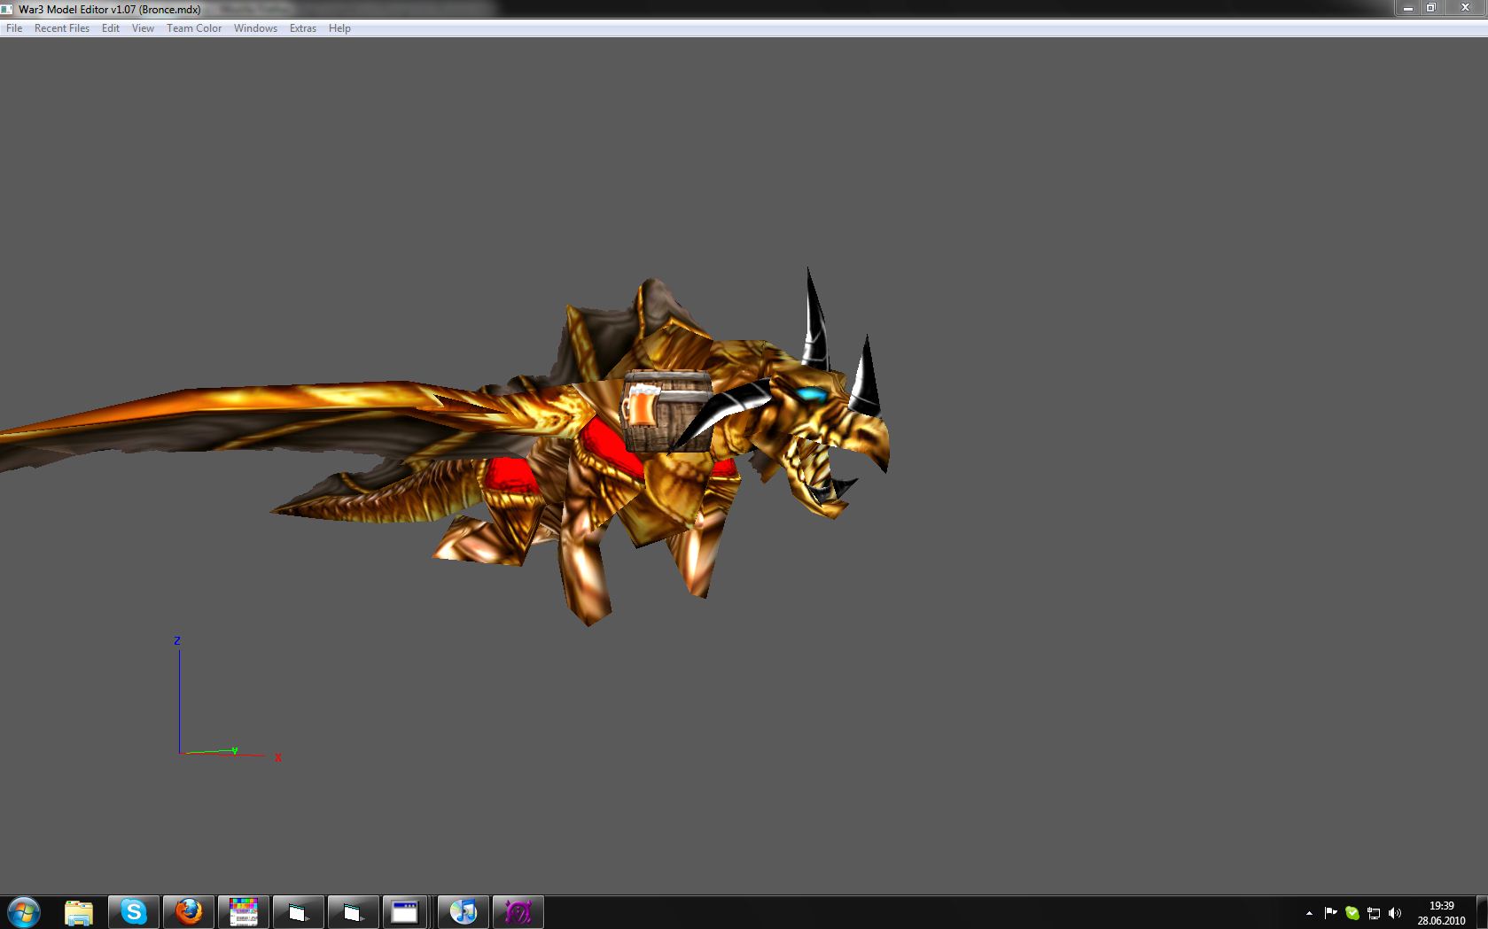Click the Show desktop button
The height and width of the screenshot is (929, 1488).
(x=1482, y=912)
